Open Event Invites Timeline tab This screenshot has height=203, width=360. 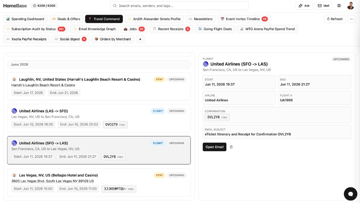244,19
